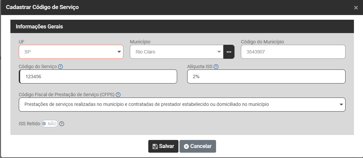Screen dimensions: 363x158
Task: Click the Informações Gerais section header
Action: click(x=39, y=26)
